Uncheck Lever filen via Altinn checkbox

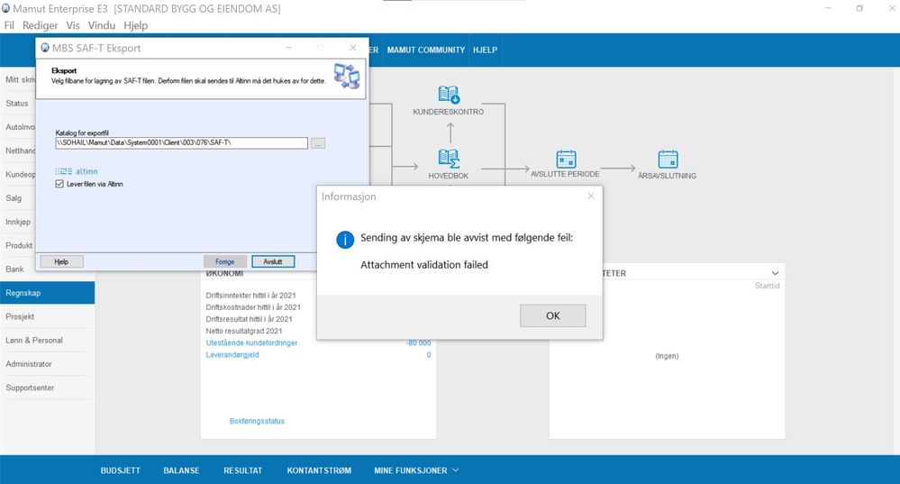[59, 184]
